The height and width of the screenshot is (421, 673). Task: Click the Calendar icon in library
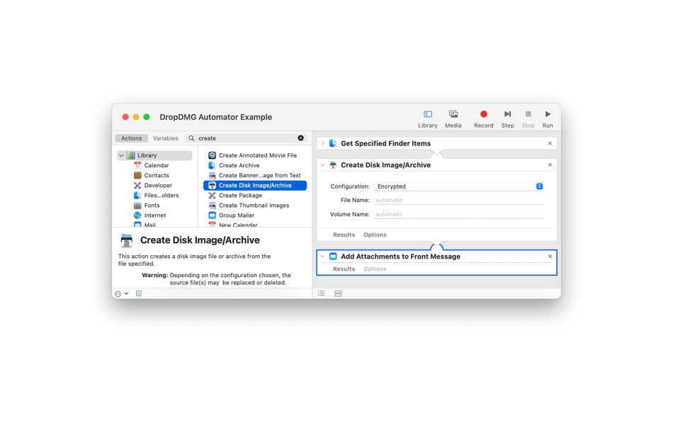pyautogui.click(x=137, y=165)
